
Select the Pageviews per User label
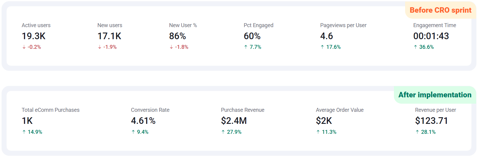pyautogui.click(x=343, y=25)
